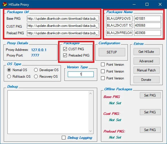Toggle the Preloaded PKG checkbox
This screenshot has height=144, width=167.
coord(65,55)
